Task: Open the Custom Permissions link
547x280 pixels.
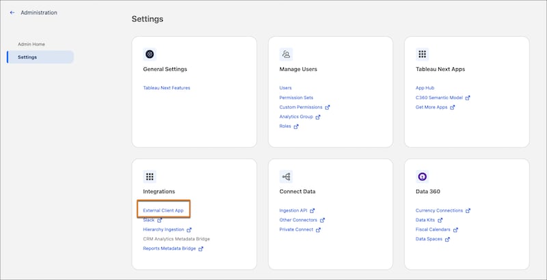Action: pyautogui.click(x=301, y=107)
